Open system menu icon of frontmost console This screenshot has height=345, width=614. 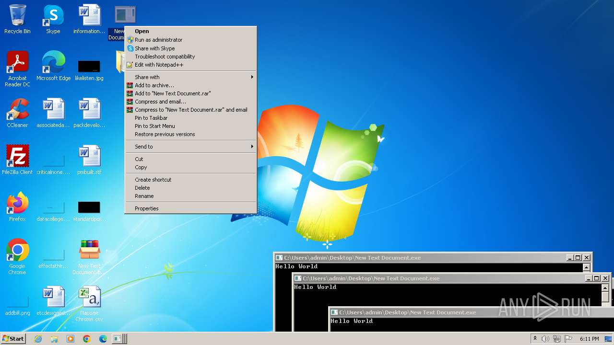coord(334,312)
